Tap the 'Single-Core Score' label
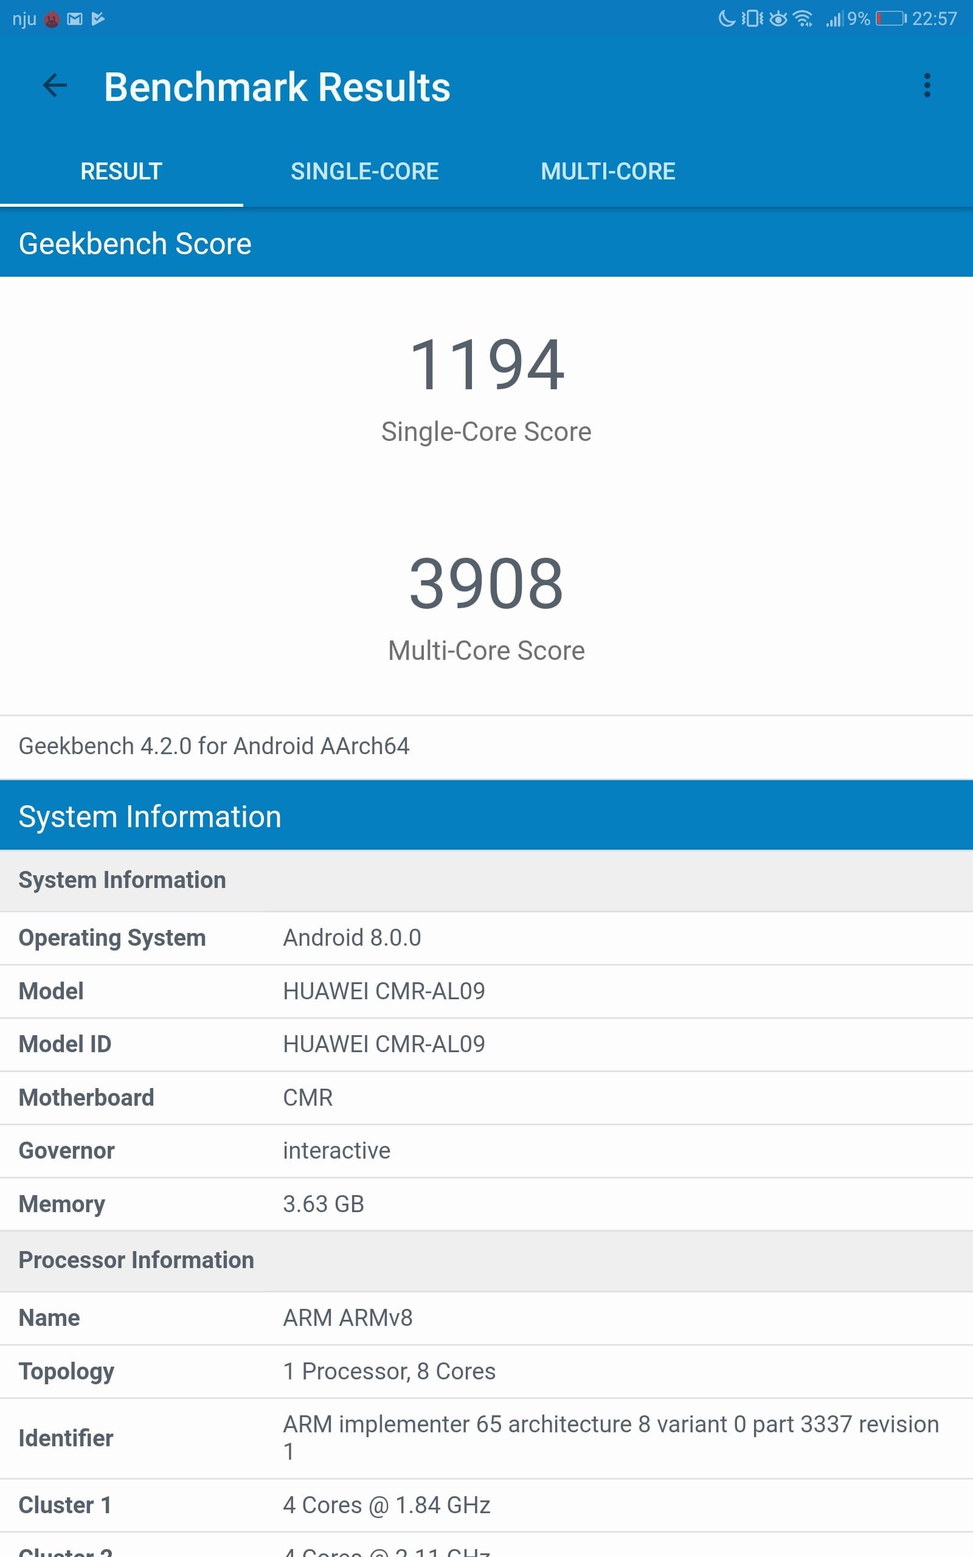Screen dimensions: 973x1557 pyautogui.click(x=486, y=431)
